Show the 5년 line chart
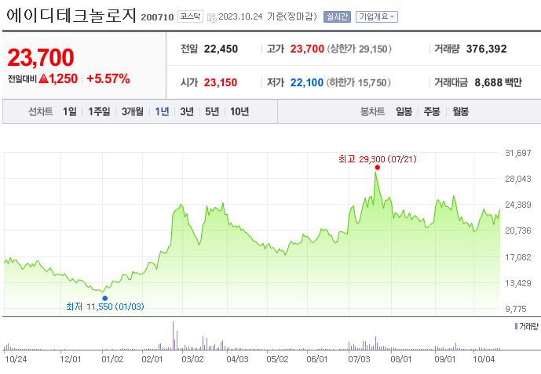541x374 pixels. (x=212, y=111)
